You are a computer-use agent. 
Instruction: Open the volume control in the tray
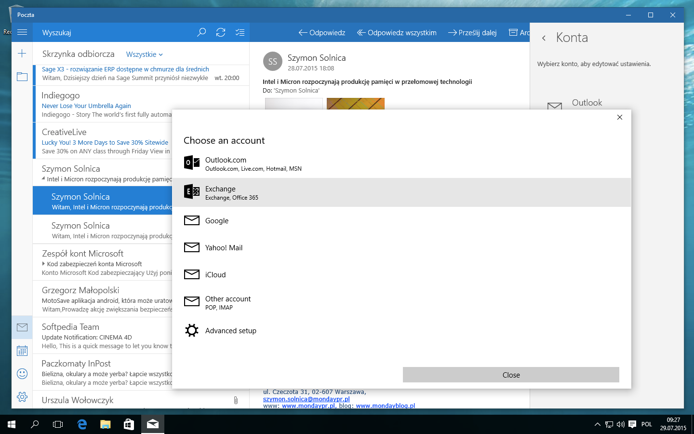[x=621, y=424]
